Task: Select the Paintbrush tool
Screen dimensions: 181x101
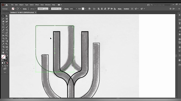Action: coord(7,27)
